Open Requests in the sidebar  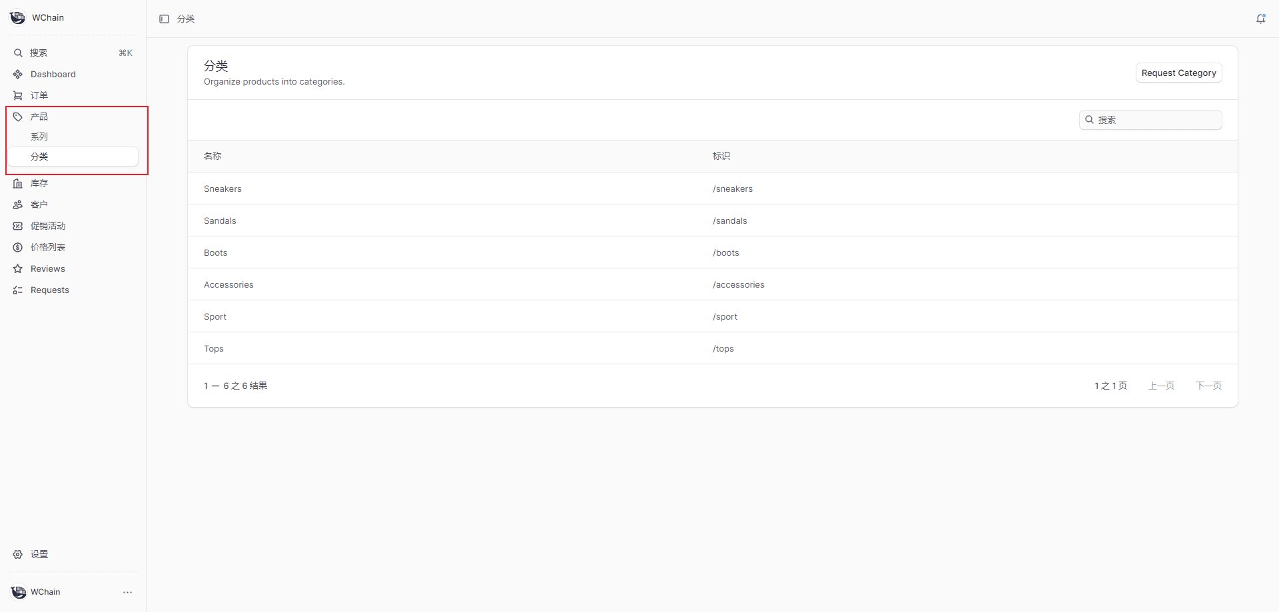tap(49, 290)
